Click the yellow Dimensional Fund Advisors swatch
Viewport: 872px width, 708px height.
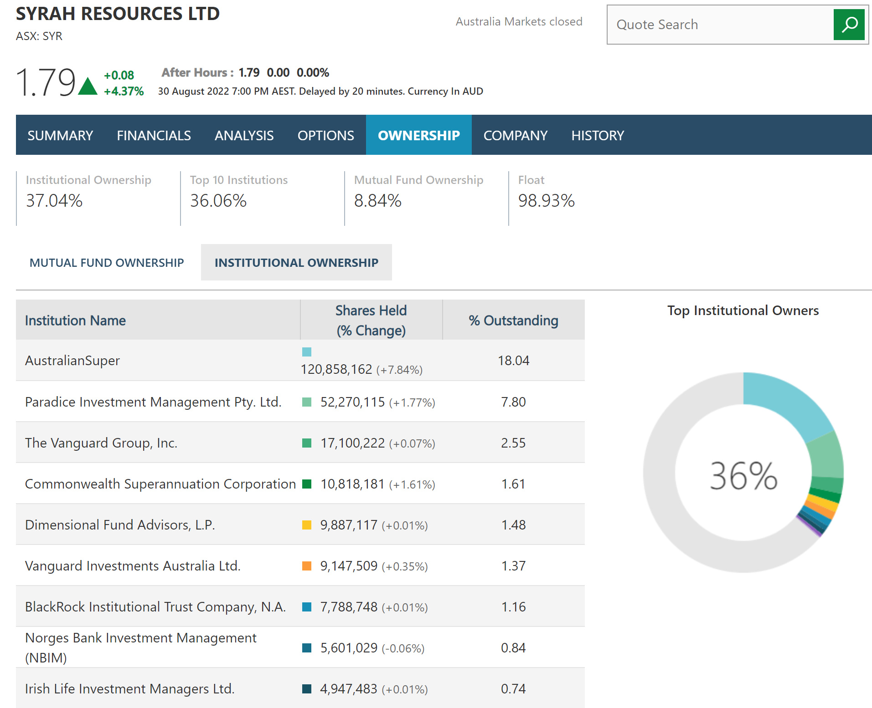point(306,525)
